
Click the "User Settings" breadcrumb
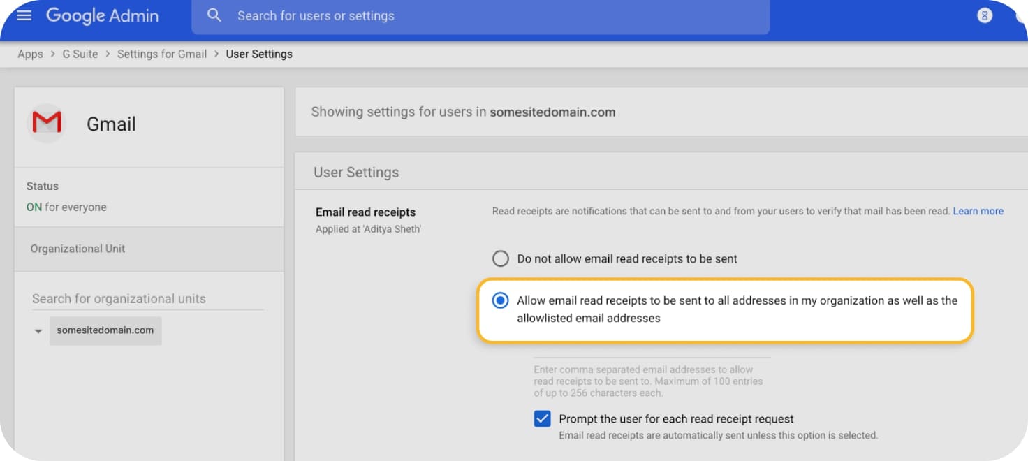[x=259, y=54]
